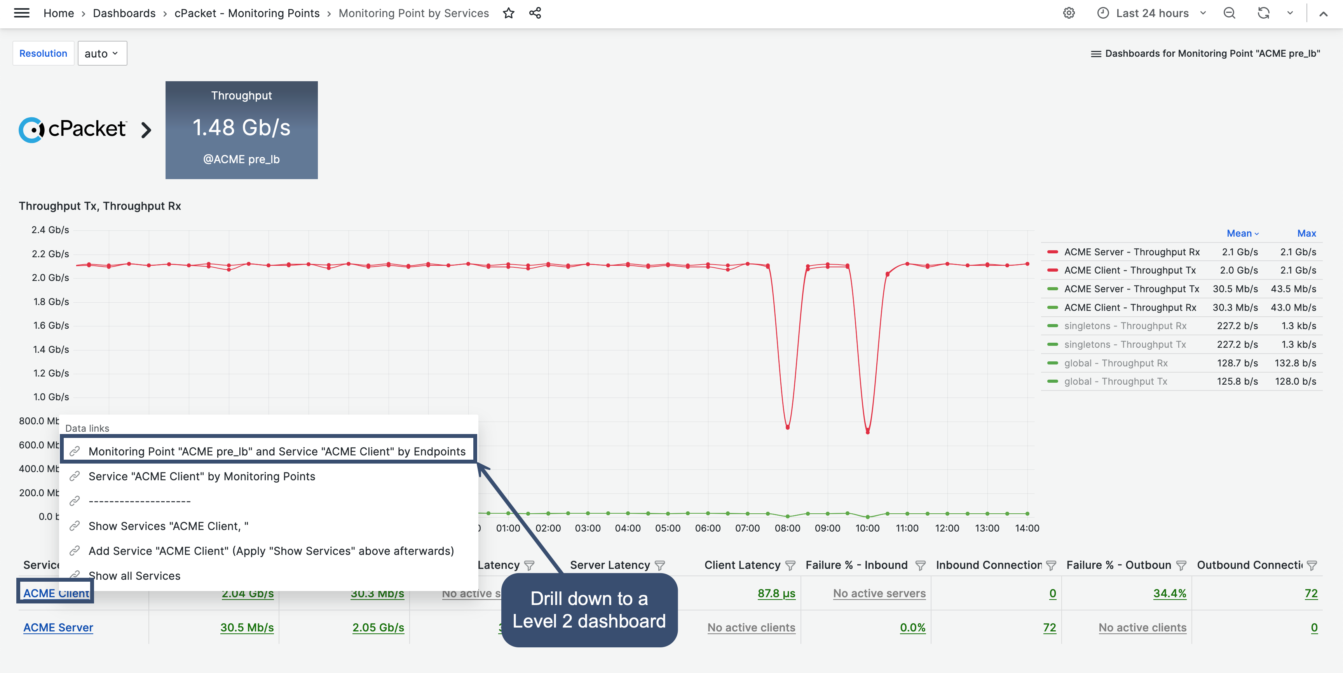The image size is (1343, 673).
Task: Click the ACME Client service link
Action: click(56, 593)
